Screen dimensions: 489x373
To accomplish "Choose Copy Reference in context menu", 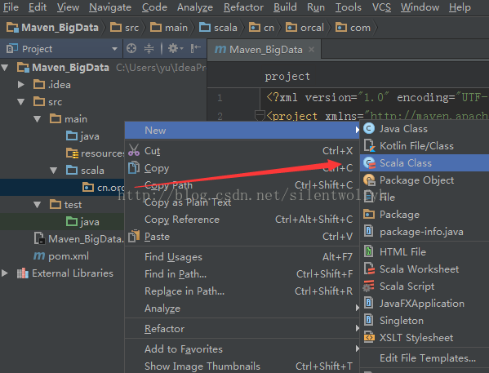I will point(242,220).
